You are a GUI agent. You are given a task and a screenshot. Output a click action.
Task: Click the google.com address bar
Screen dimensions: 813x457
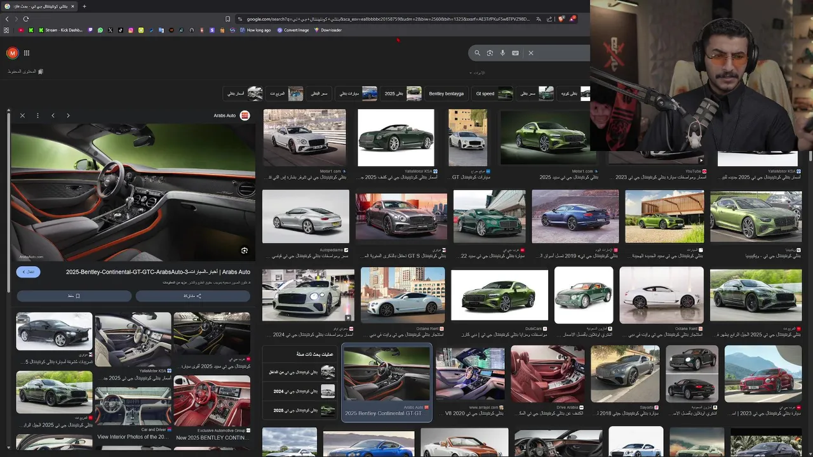click(x=387, y=19)
